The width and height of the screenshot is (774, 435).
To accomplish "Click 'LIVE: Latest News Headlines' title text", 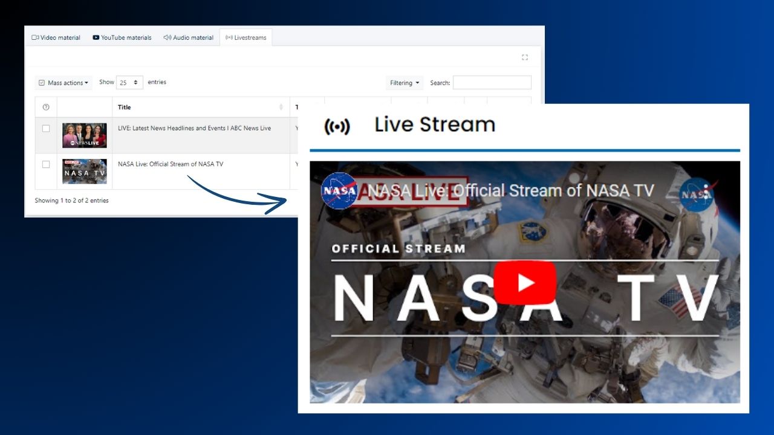I will pyautogui.click(x=194, y=128).
